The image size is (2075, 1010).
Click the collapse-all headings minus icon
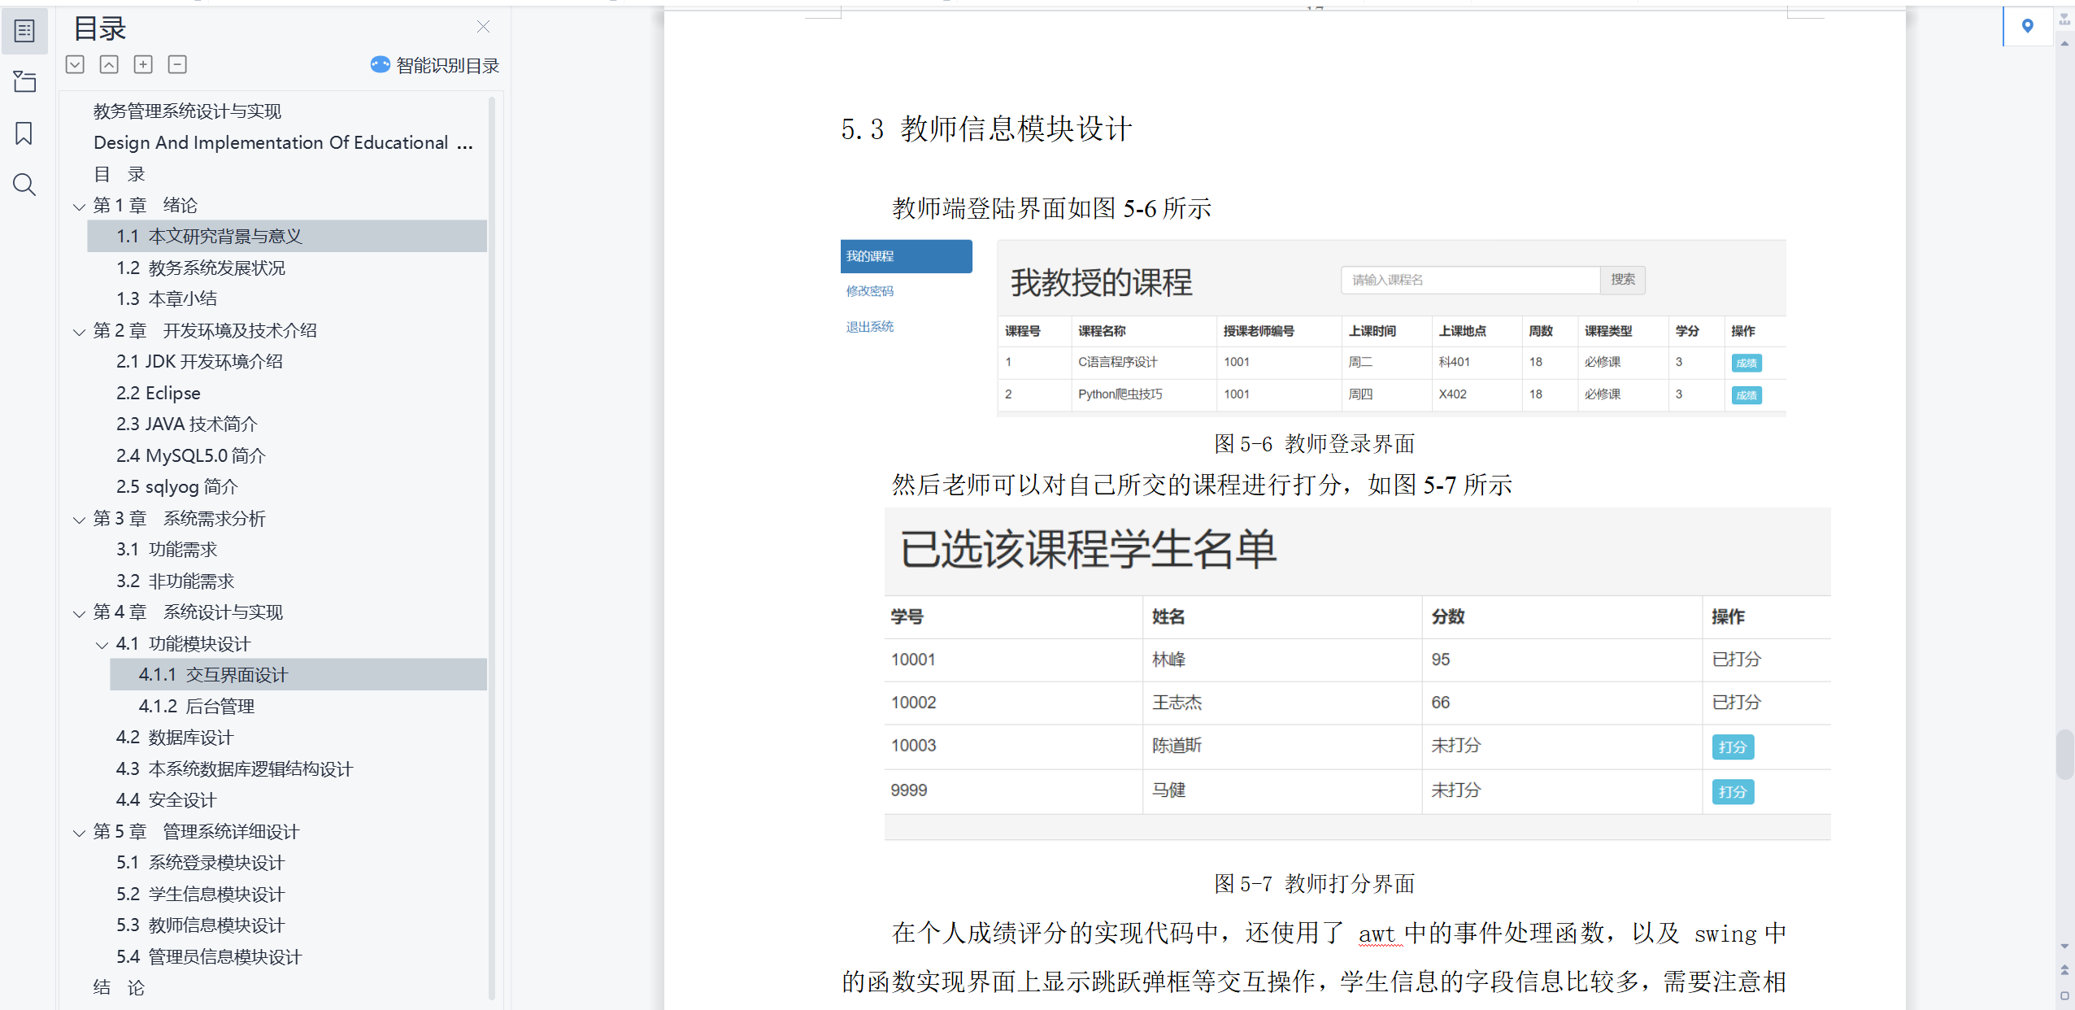click(x=177, y=64)
